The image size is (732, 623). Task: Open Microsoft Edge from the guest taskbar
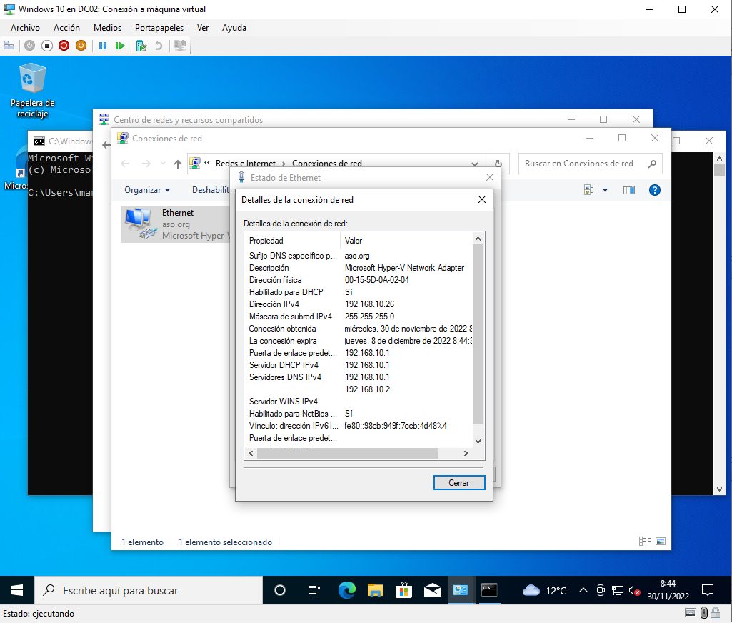[347, 590]
